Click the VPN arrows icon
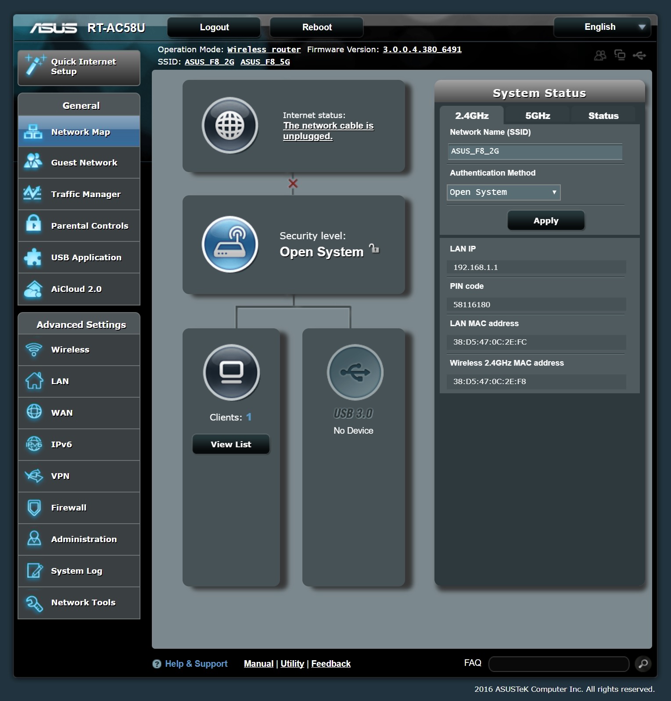Viewport: 671px width, 701px height. (34, 475)
